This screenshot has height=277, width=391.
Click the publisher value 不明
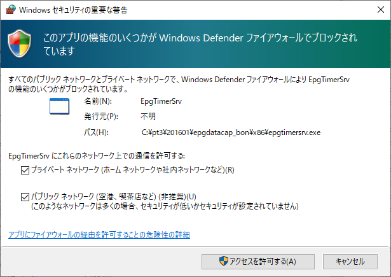pos(148,117)
